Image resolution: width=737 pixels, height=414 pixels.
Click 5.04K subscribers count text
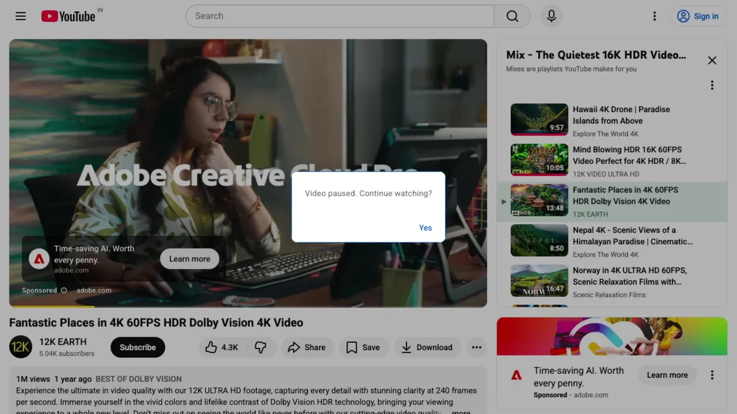67,354
